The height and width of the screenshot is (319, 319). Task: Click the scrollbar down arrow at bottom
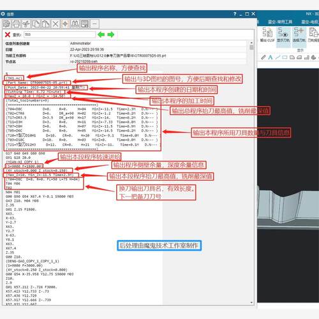251,302
